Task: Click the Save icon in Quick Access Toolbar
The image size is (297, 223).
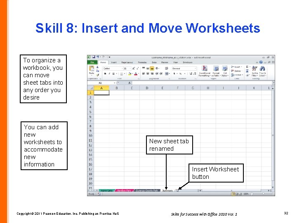Action: [94, 57]
